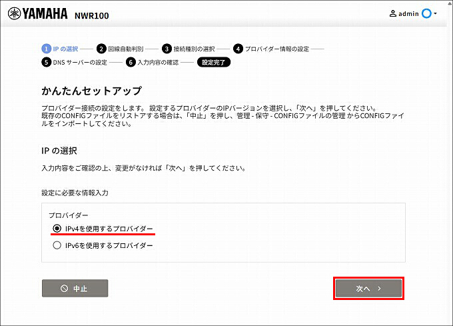
Task: Click the 'プロバイダー' group label
Action: coord(68,215)
